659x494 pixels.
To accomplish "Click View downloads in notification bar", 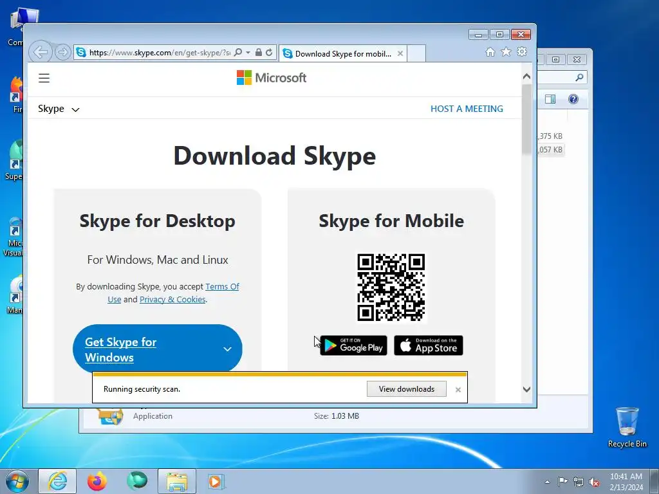I will pyautogui.click(x=407, y=389).
